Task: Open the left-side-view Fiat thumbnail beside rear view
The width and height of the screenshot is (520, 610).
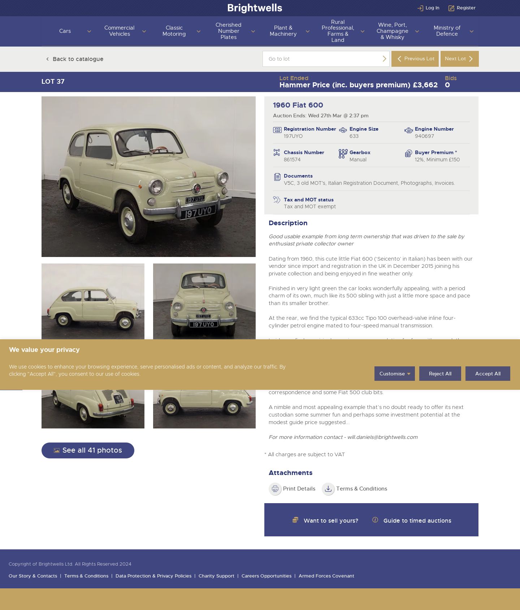Action: tap(204, 409)
